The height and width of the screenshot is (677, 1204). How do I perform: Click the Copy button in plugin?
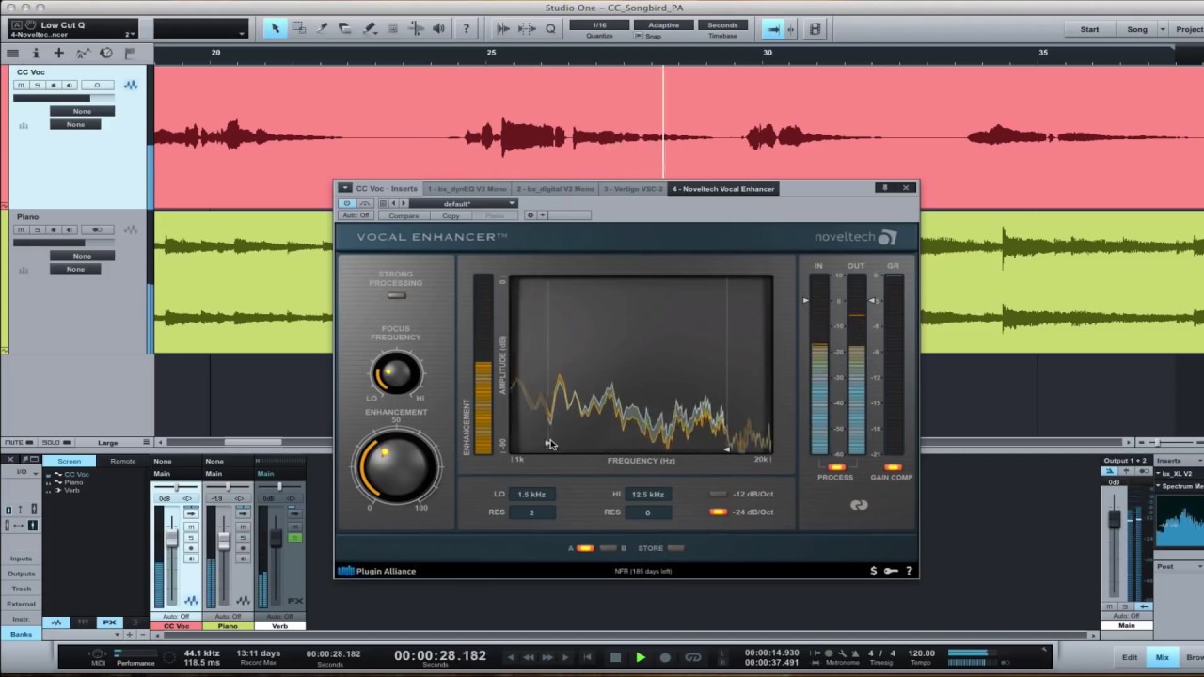coord(451,215)
